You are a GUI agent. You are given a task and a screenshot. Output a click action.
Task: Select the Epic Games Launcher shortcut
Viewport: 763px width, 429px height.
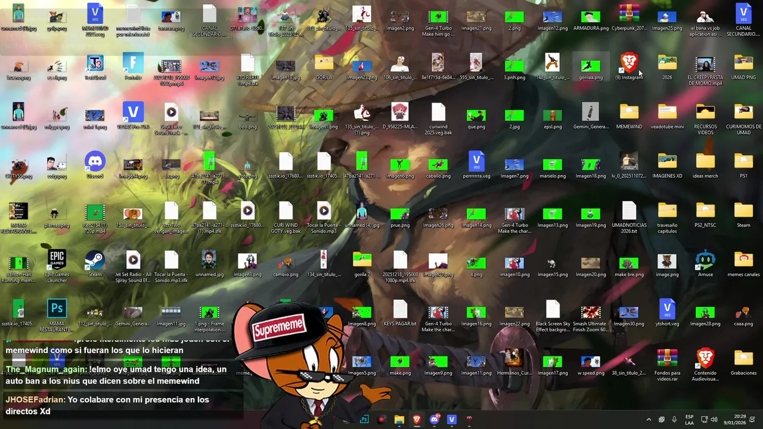57,266
